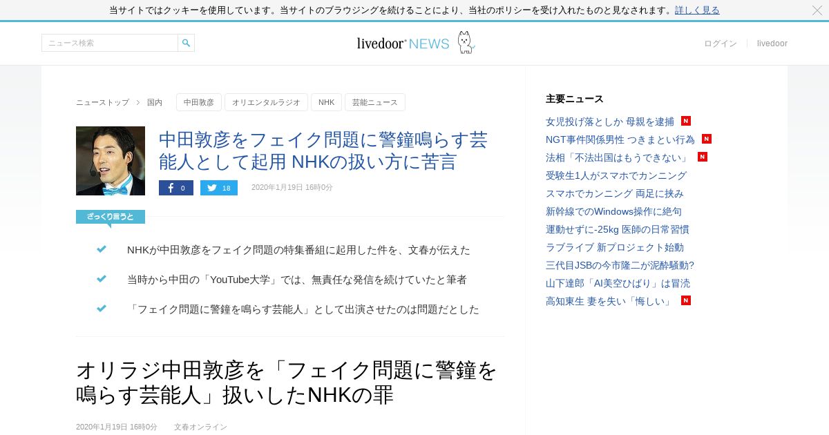Open the livedoor link in header

coord(772,43)
